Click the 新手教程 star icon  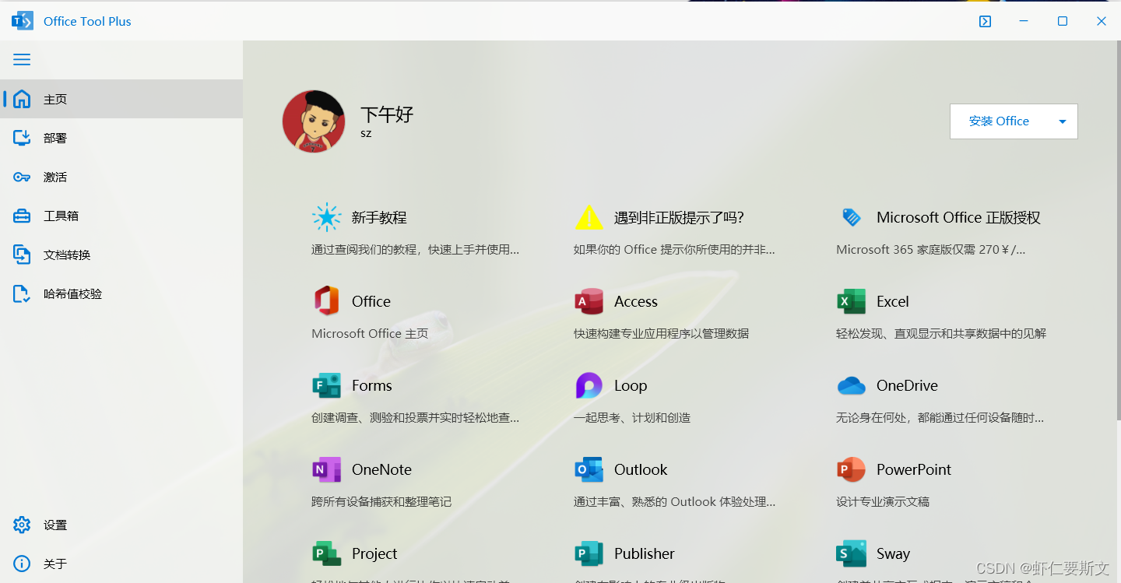tap(327, 217)
